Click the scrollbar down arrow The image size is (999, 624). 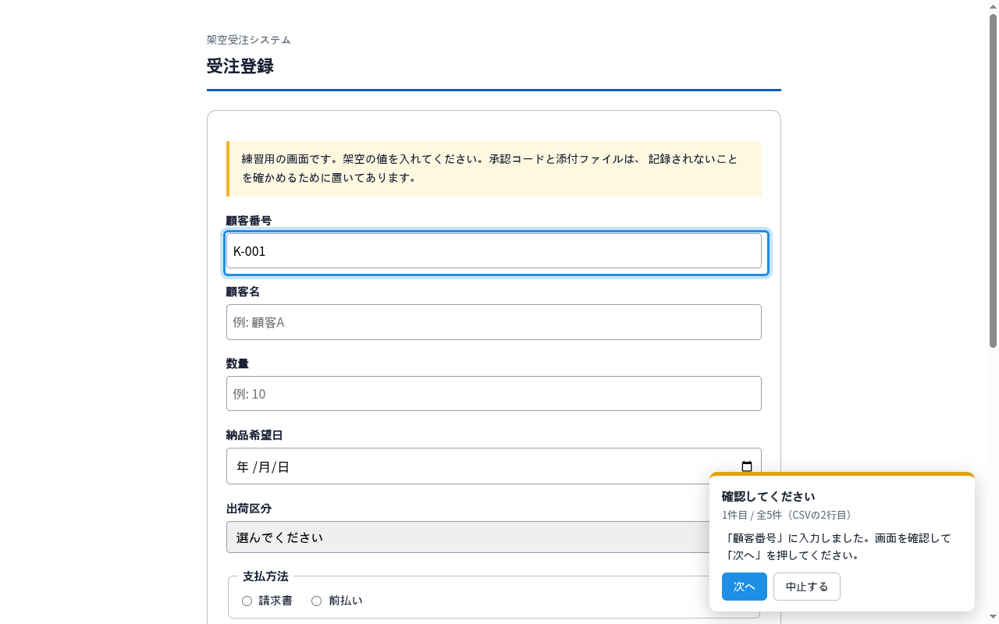pos(993,618)
